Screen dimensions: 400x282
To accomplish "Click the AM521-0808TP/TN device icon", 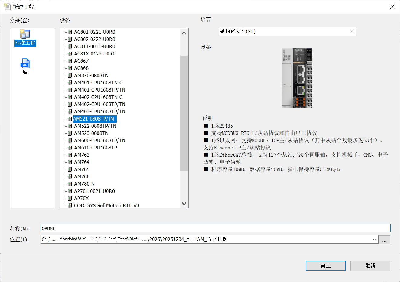I will [70, 119].
